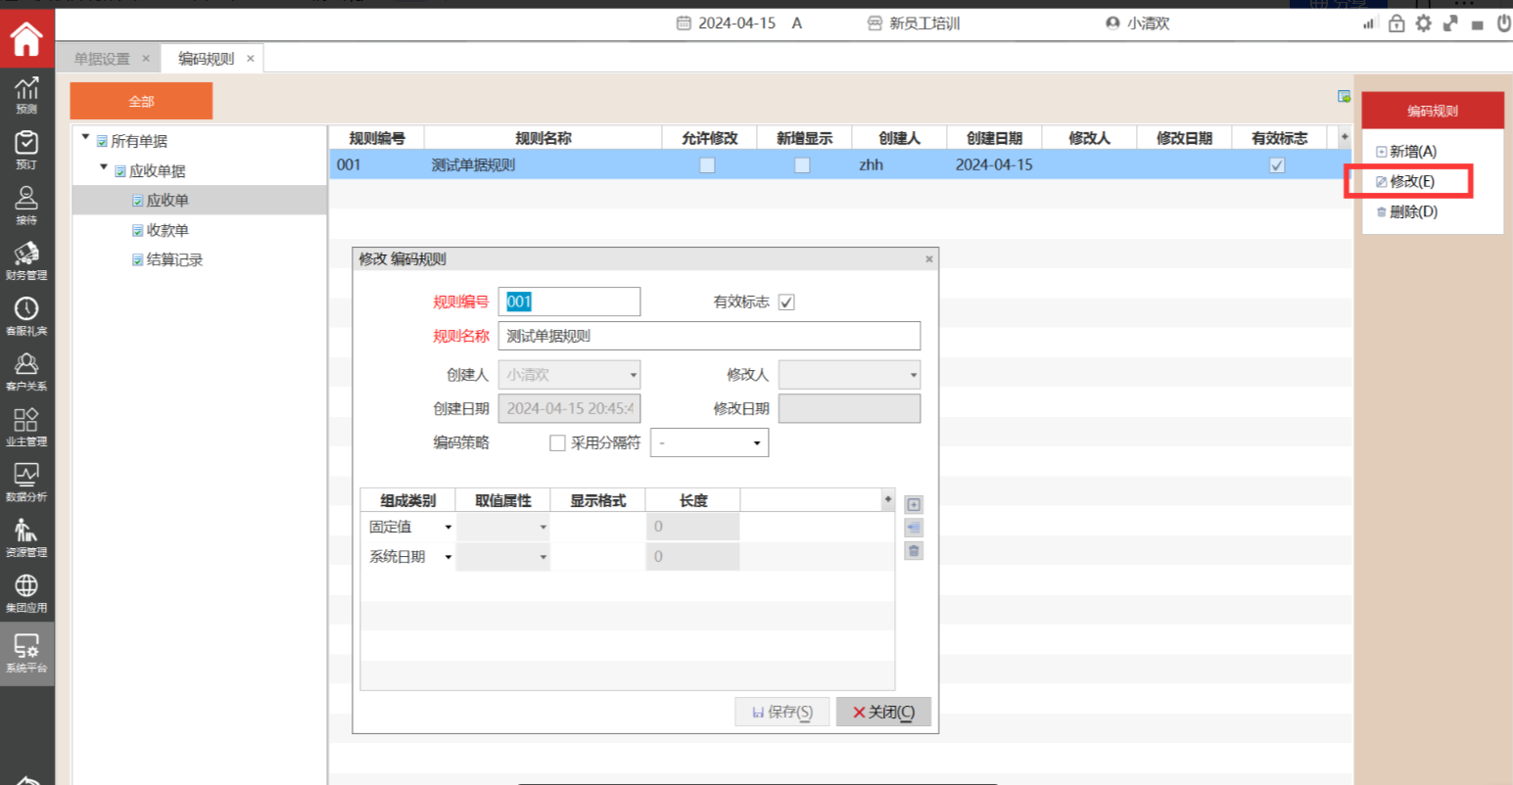Click the lock screen icon in top bar
Viewport: 1513px width, 785px height.
point(1396,23)
